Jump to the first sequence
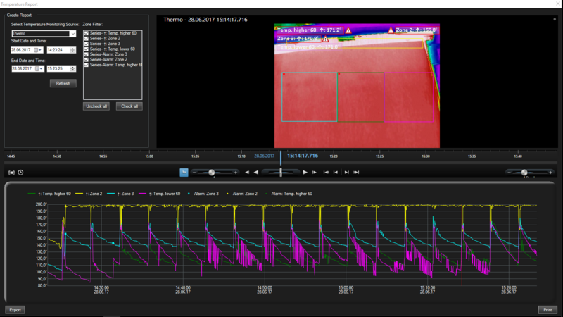563x317 pixels. [x=326, y=173]
